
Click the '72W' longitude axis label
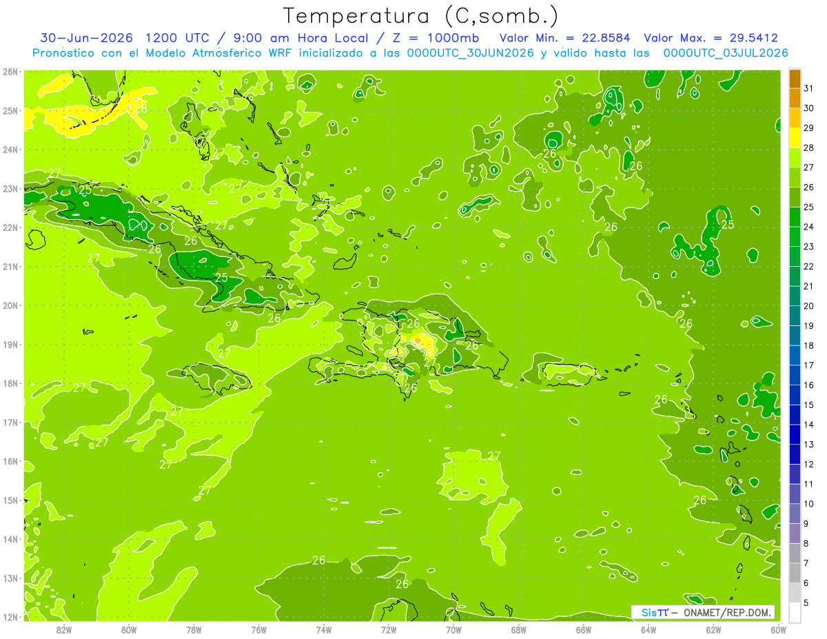point(389,629)
